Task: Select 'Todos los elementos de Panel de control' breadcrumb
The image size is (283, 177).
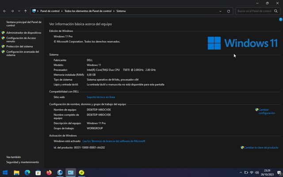Action: point(88,11)
